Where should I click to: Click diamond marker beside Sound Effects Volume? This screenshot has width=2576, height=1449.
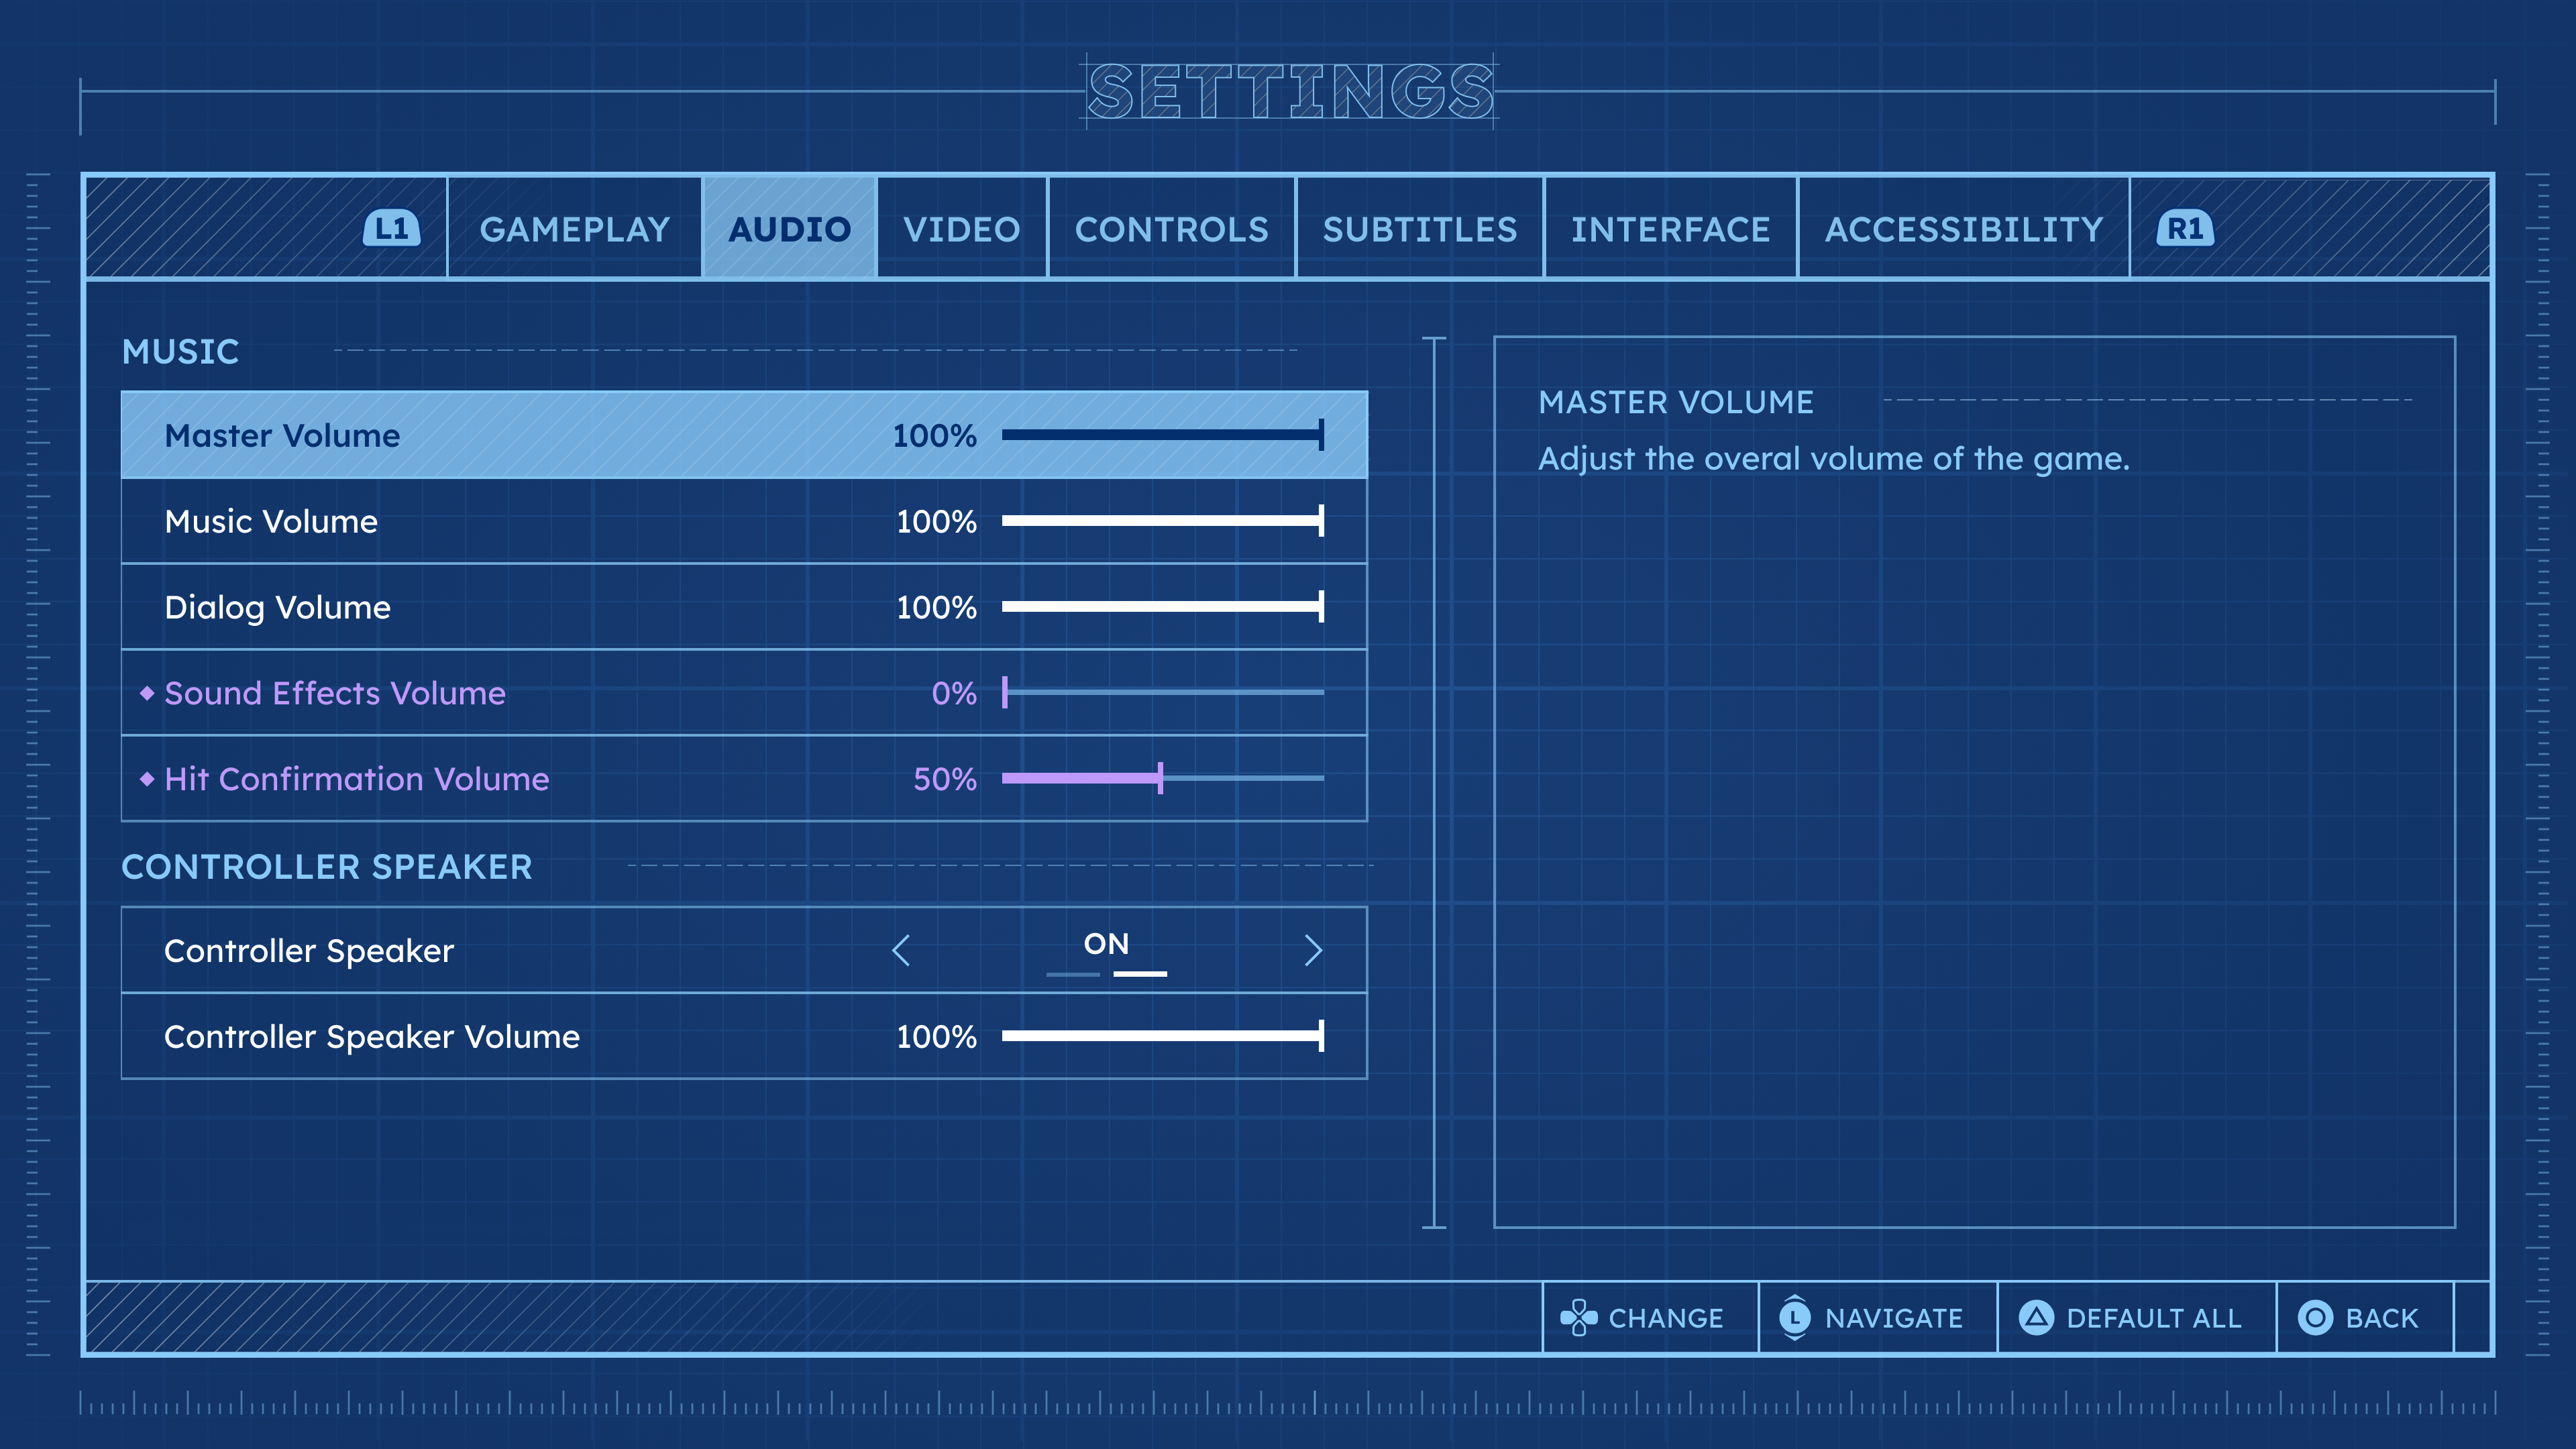(147, 693)
